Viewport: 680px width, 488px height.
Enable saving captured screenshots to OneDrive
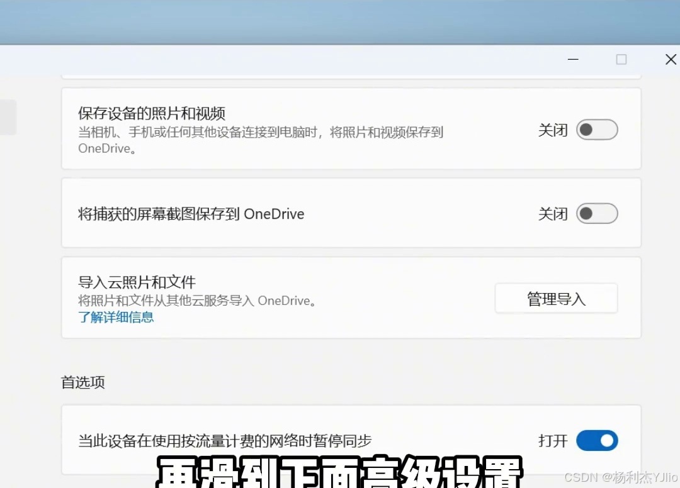[597, 213]
